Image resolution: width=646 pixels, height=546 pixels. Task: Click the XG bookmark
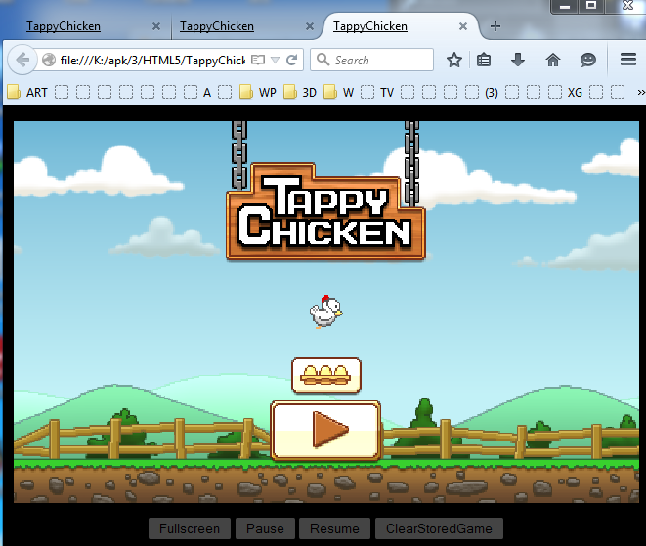point(565,92)
